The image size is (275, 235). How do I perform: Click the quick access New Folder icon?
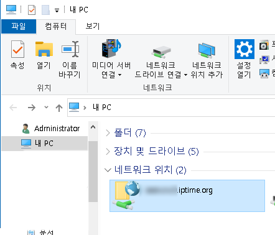pos(45,10)
